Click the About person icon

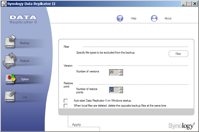(154, 18)
